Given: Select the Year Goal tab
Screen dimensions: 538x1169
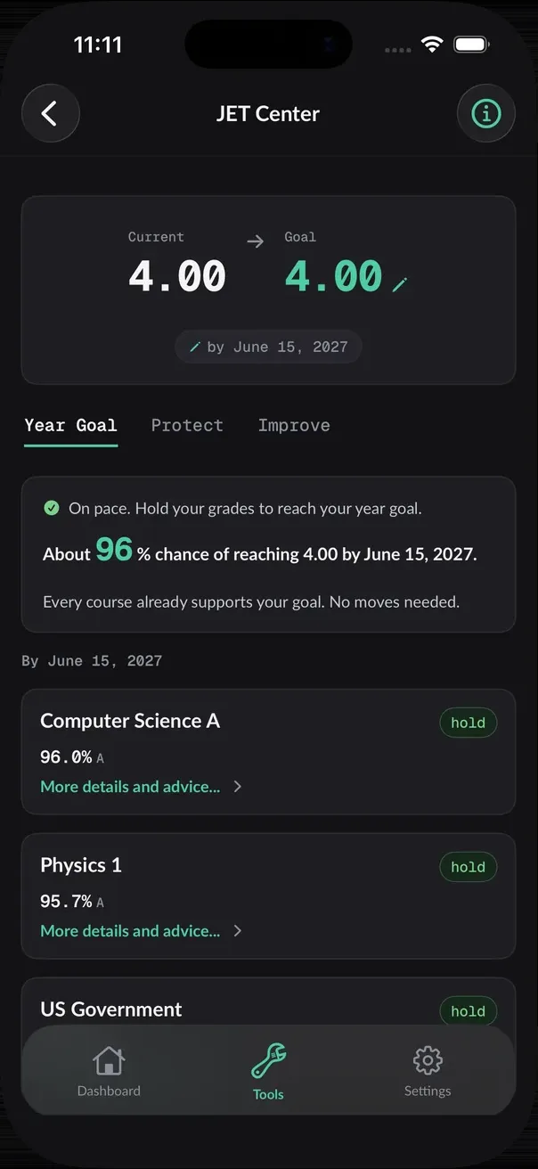Looking at the screenshot, I should [70, 425].
